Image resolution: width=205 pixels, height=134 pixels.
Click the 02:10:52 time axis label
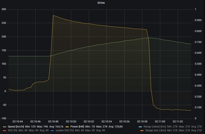pyautogui.click(x=89, y=122)
